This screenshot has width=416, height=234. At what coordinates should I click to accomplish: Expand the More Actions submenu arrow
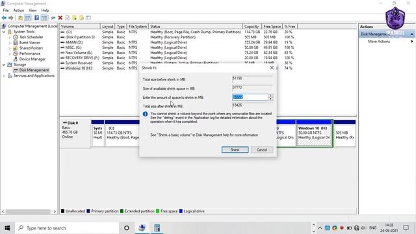click(x=412, y=42)
